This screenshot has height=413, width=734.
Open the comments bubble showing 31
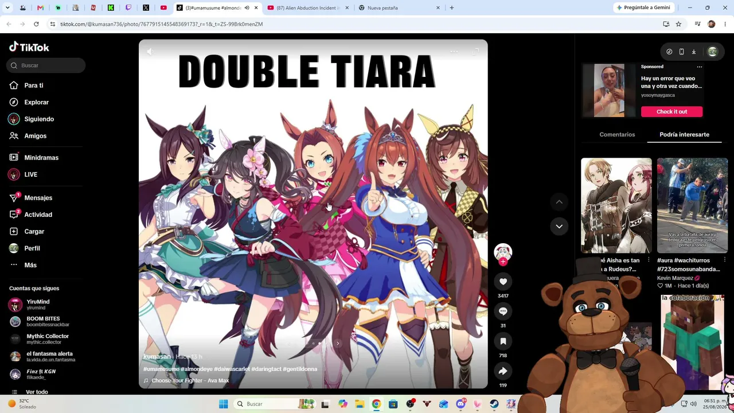[x=503, y=311]
